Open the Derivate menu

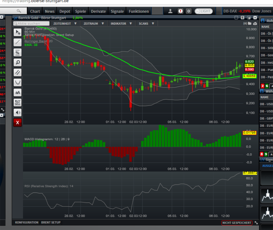click(98, 11)
